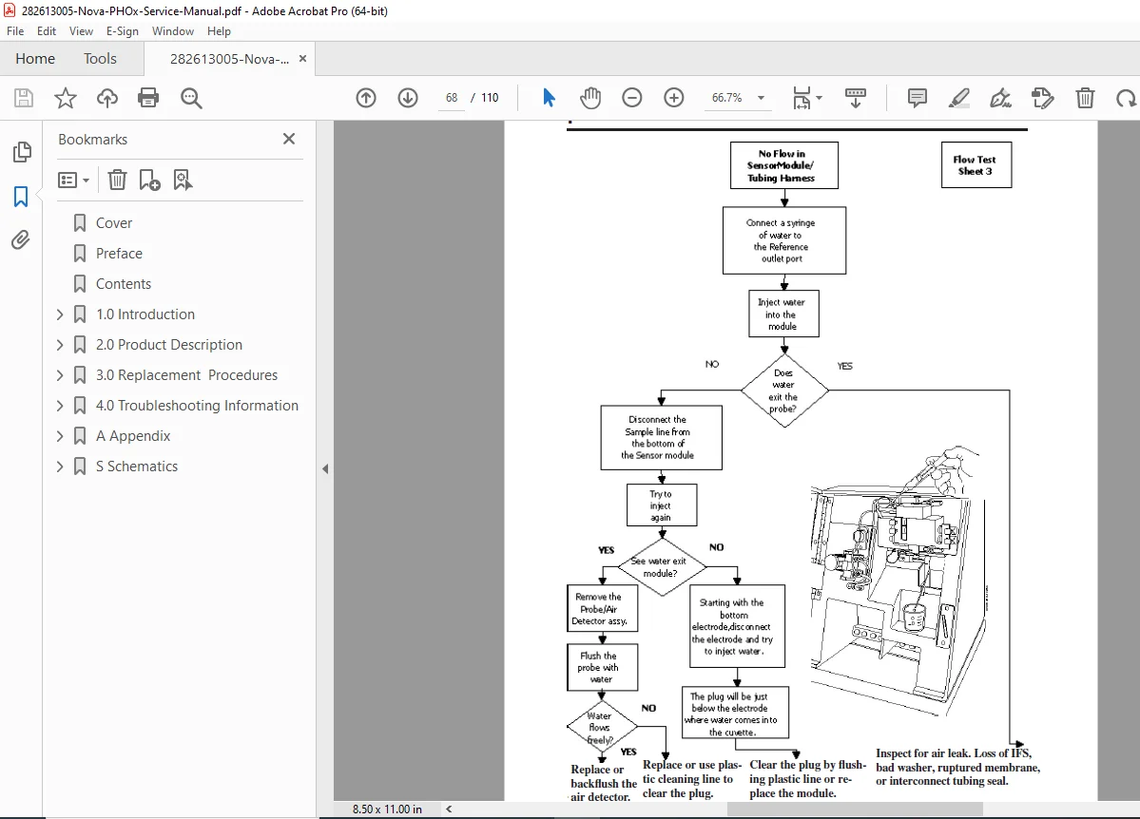Open the Fill & Sign pen tool
Image resolution: width=1140 pixels, height=819 pixels.
tap(1000, 97)
